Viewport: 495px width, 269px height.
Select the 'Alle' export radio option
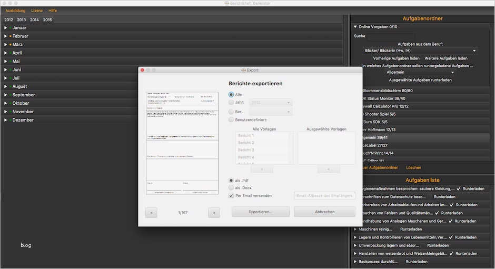pyautogui.click(x=232, y=95)
